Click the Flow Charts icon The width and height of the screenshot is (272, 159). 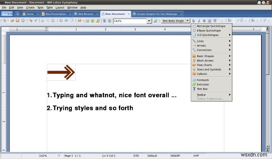[x=194, y=65]
